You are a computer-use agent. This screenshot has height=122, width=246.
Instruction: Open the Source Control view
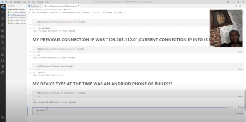(x=3, y=19)
